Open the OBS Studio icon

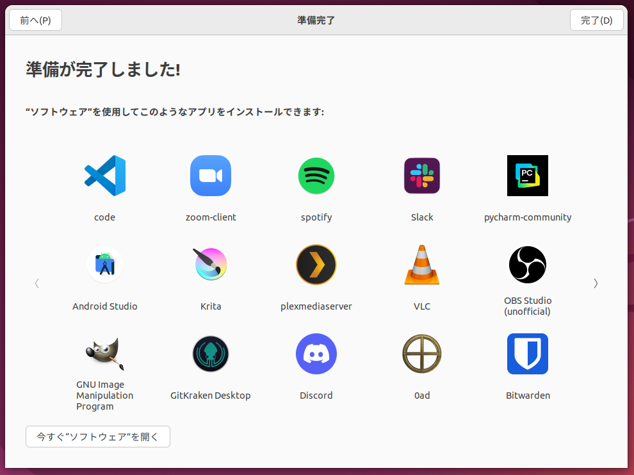click(x=528, y=265)
